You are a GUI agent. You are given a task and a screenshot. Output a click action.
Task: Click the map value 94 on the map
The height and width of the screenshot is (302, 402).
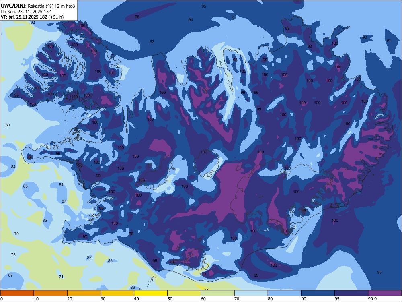pyautogui.click(x=191, y=19)
